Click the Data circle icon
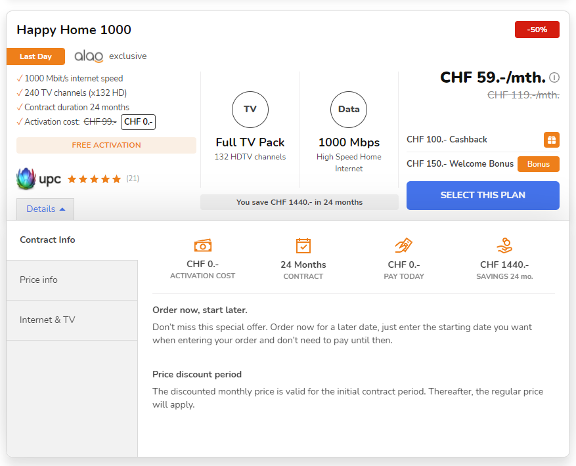The height and width of the screenshot is (466, 576). click(349, 110)
